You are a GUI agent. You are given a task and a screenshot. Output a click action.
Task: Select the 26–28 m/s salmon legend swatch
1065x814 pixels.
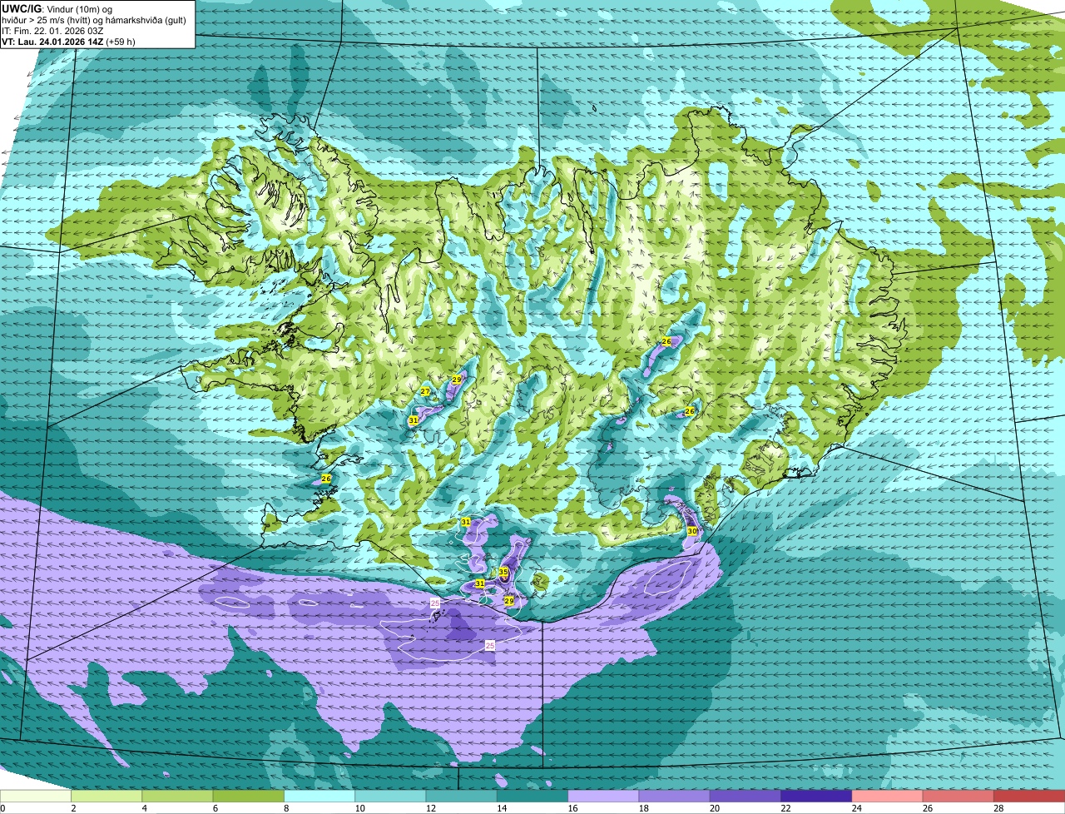pos(958,796)
